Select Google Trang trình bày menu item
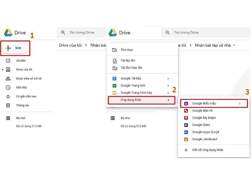The width and height of the screenshot is (251, 184). point(142,93)
